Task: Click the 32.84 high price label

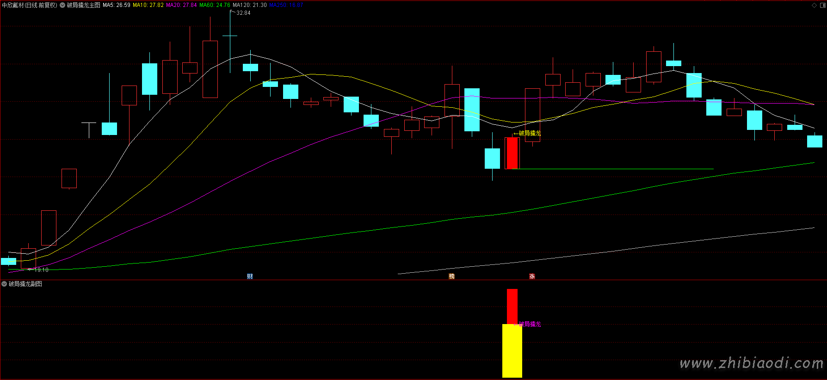Action: 243,13
